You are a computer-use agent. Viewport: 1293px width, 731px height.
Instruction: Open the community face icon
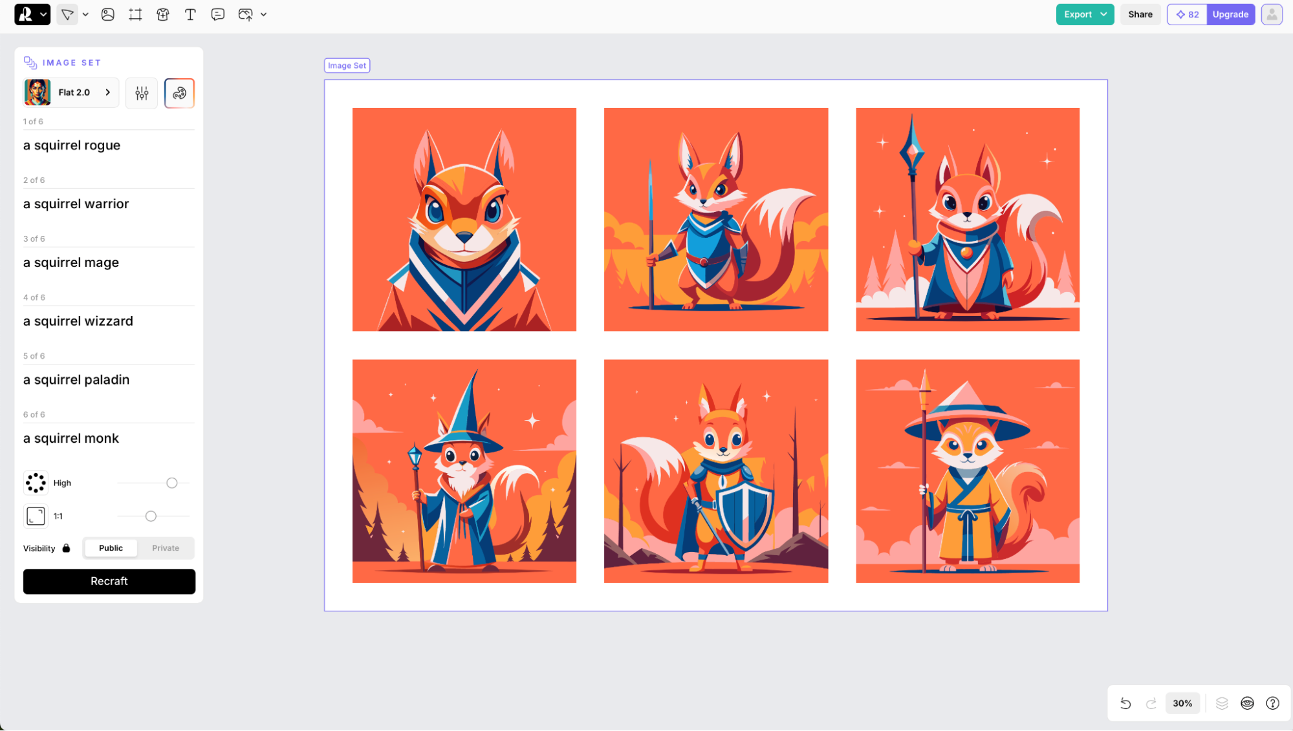coord(1247,703)
